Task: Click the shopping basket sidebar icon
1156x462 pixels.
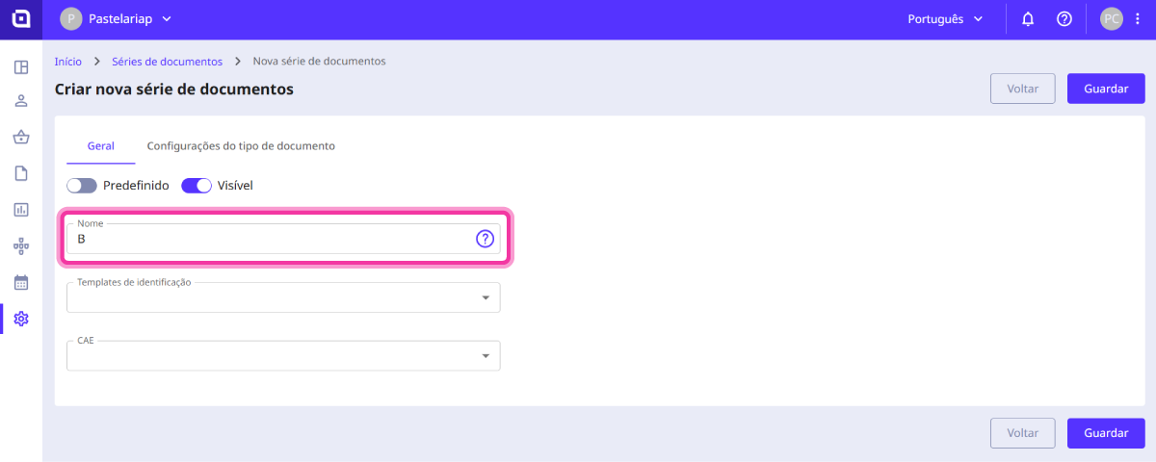Action: [x=21, y=137]
